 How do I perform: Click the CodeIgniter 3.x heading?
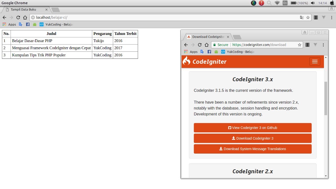click(253, 79)
